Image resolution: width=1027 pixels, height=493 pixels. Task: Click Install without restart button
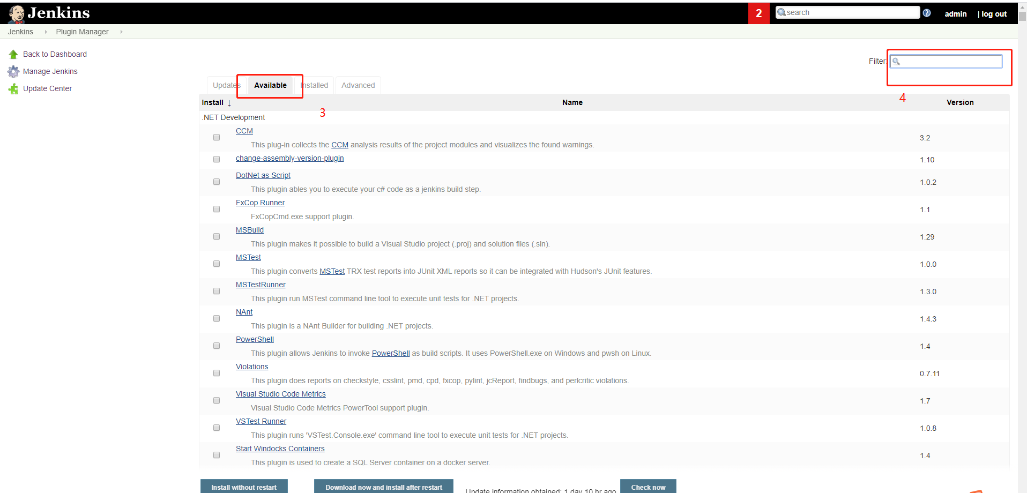244,487
